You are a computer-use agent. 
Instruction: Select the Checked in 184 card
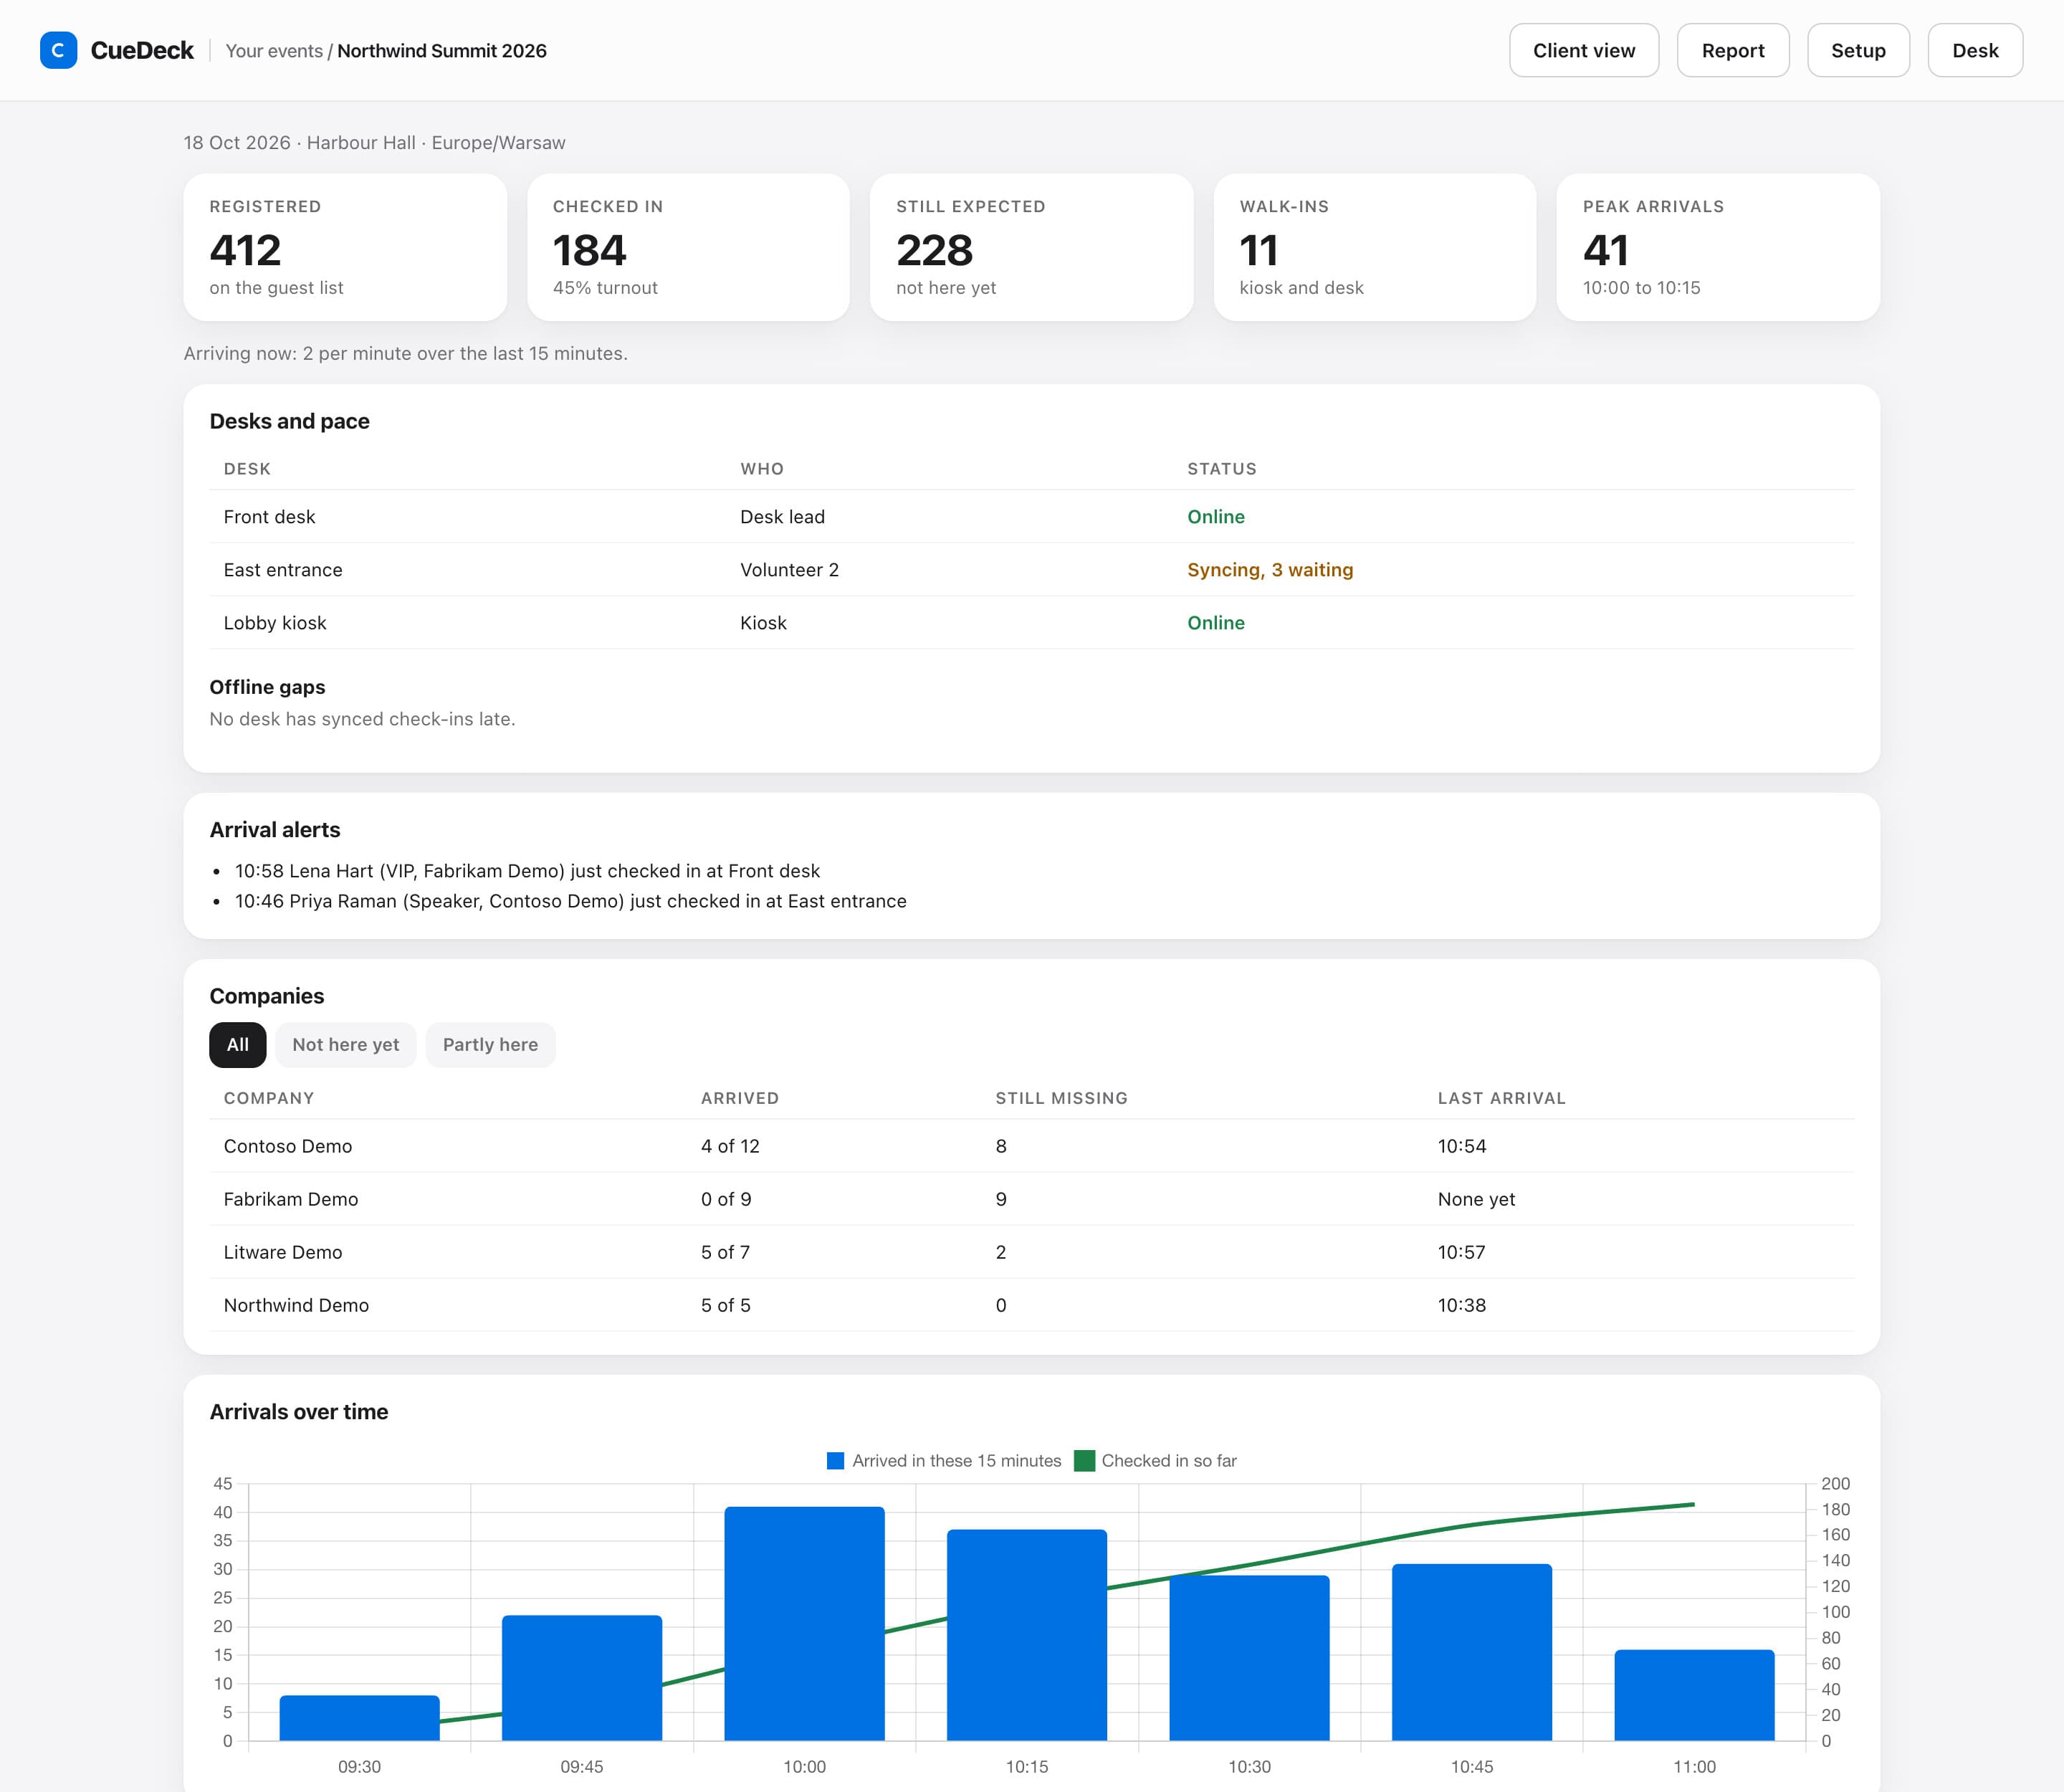(688, 247)
